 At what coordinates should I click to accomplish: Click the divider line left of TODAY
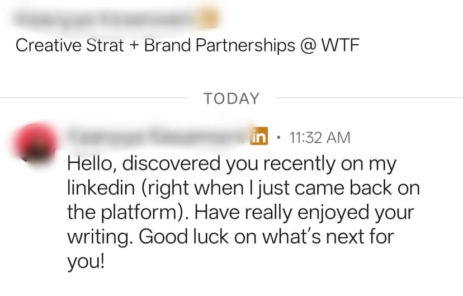[95, 98]
